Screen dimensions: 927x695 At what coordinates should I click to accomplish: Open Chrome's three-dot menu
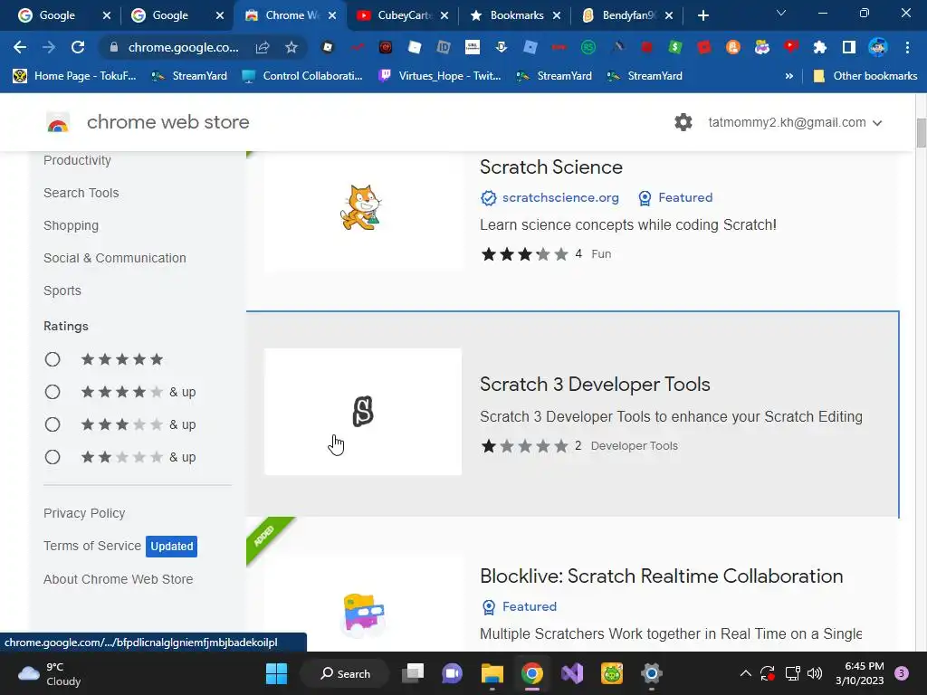[x=907, y=47]
